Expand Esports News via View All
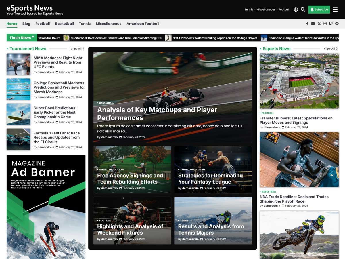The image size is (345, 259). [330, 49]
